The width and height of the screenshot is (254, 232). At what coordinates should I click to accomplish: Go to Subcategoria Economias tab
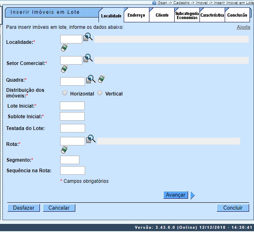click(187, 15)
